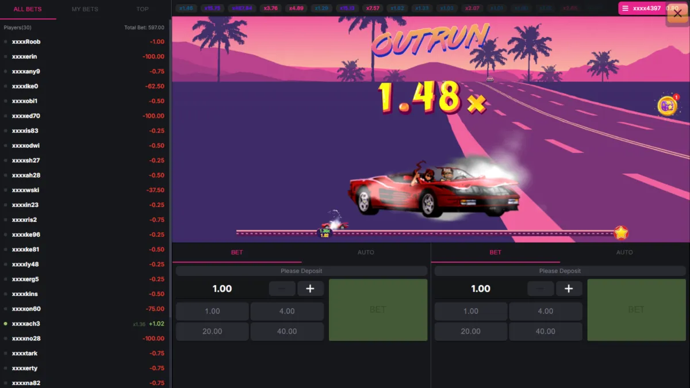
Task: Click the 1.00 bet amount field, left panel
Action: point(222,289)
